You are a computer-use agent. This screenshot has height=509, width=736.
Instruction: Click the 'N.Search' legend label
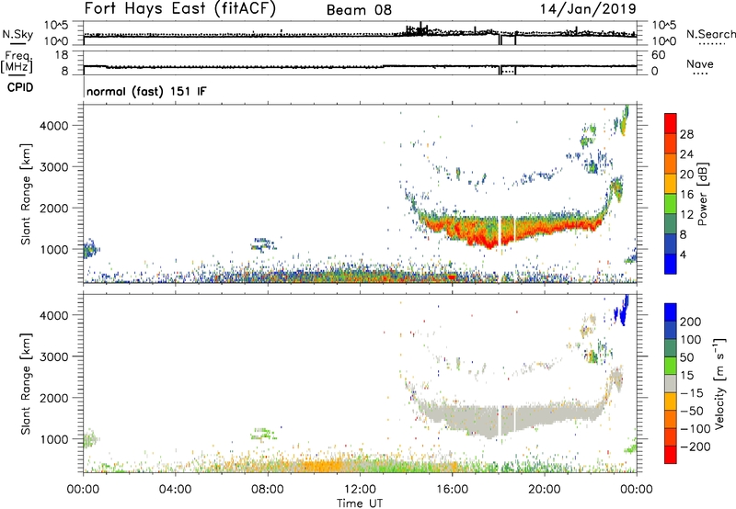click(710, 34)
